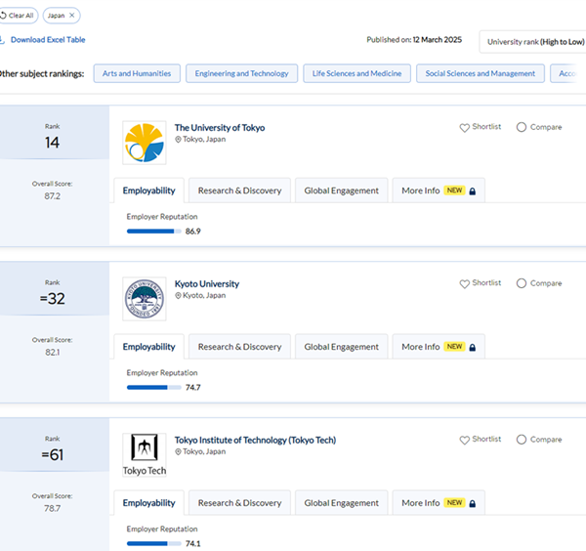Click the Clear All button
This screenshot has height=551, width=586.
tap(18, 16)
